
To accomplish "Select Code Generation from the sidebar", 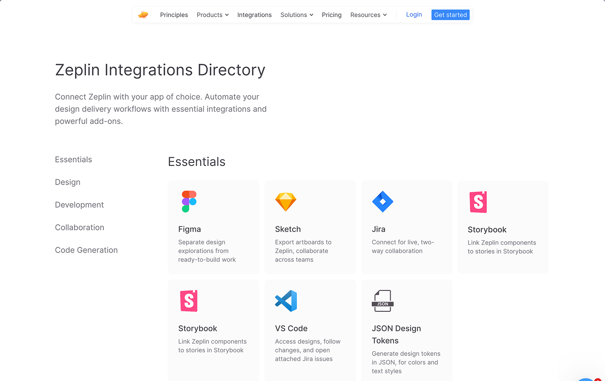I will point(86,250).
